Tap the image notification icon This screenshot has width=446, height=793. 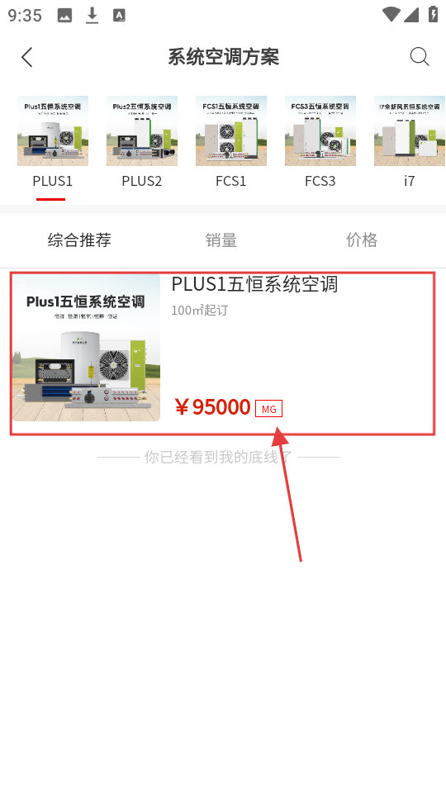pyautogui.click(x=64, y=16)
